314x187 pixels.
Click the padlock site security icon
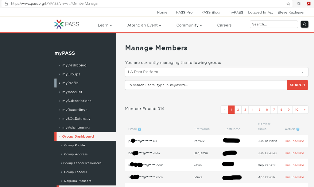click(6, 4)
